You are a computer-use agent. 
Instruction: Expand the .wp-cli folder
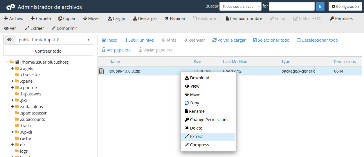12,132
